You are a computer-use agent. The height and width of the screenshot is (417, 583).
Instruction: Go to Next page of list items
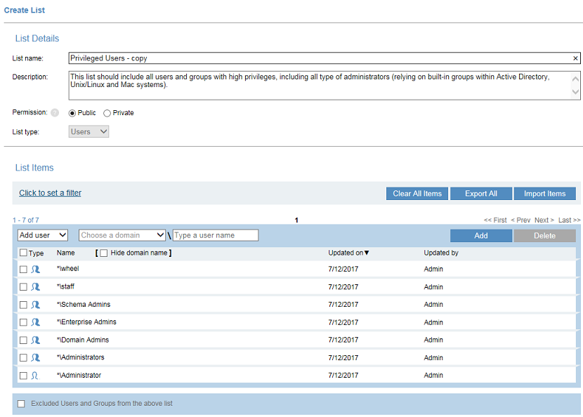pos(544,220)
